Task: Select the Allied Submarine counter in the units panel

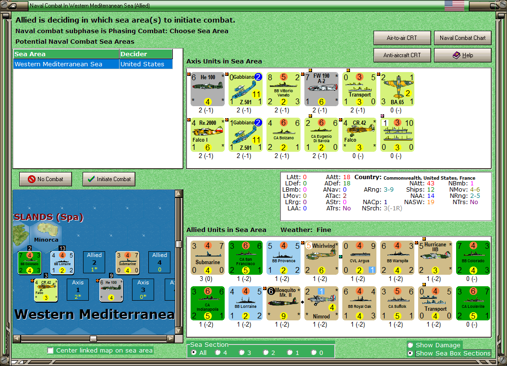Action: coord(207,257)
